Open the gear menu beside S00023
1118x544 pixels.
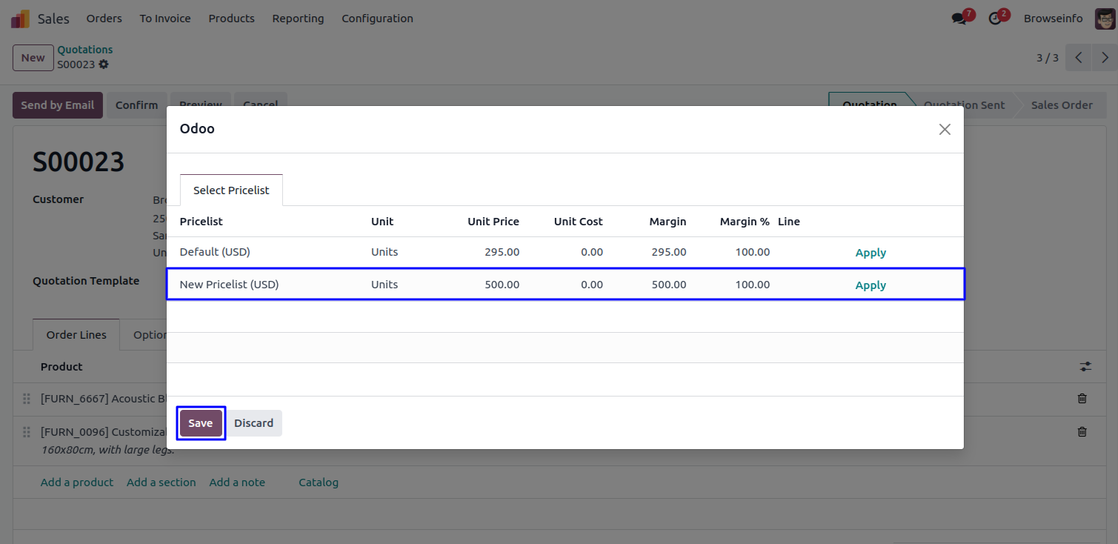[x=104, y=64]
